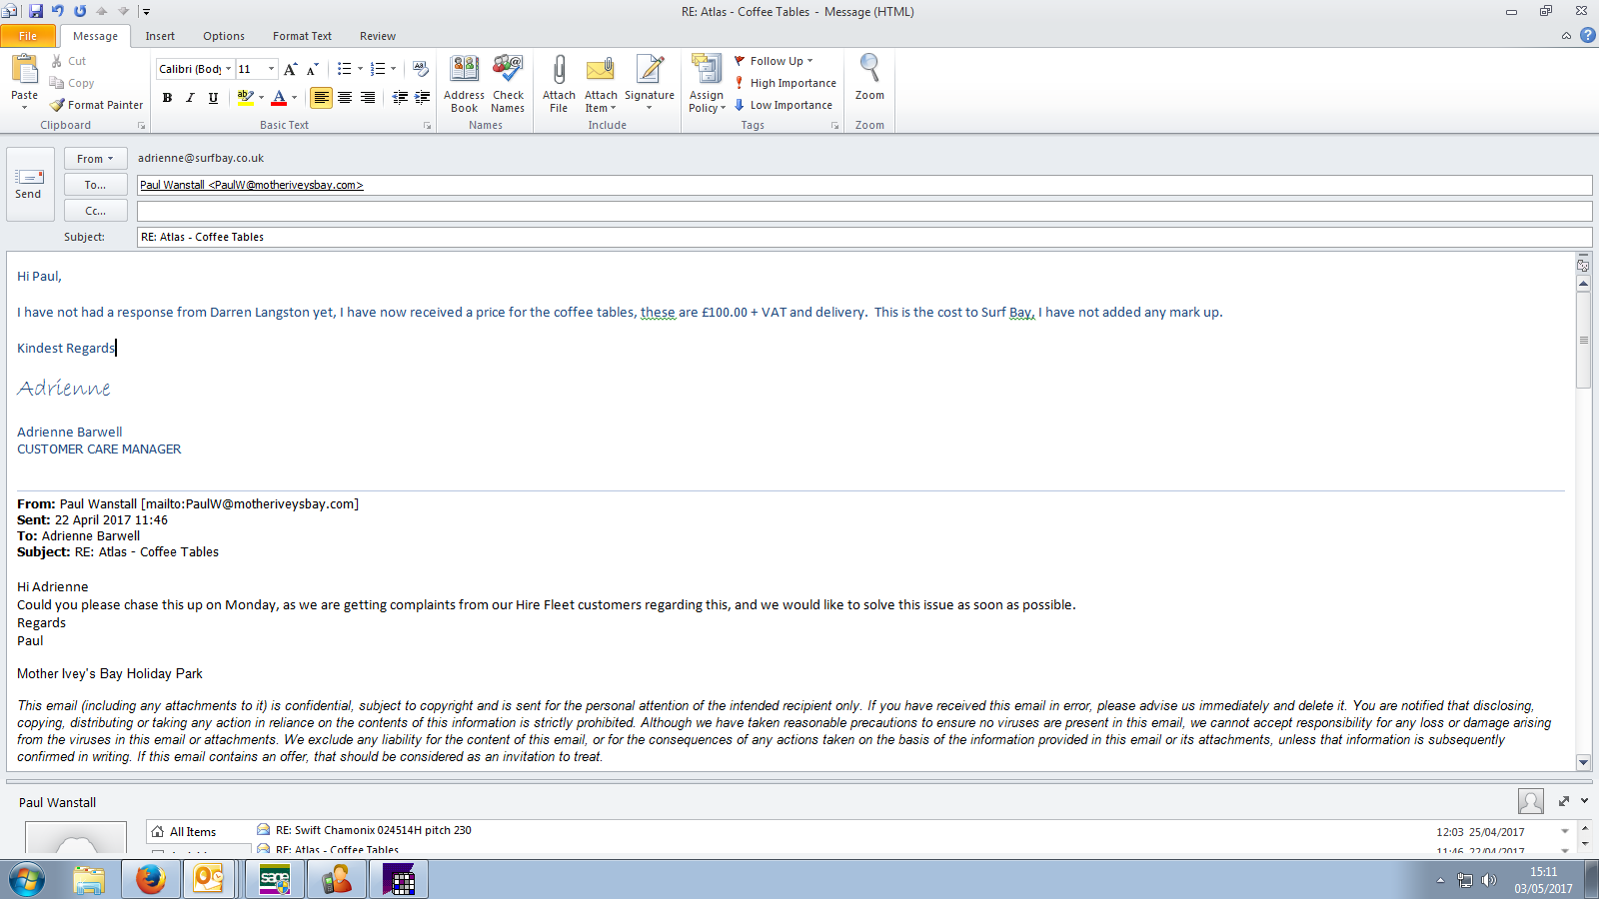Open the font size dropdown
This screenshot has width=1599, height=899.
point(271,69)
